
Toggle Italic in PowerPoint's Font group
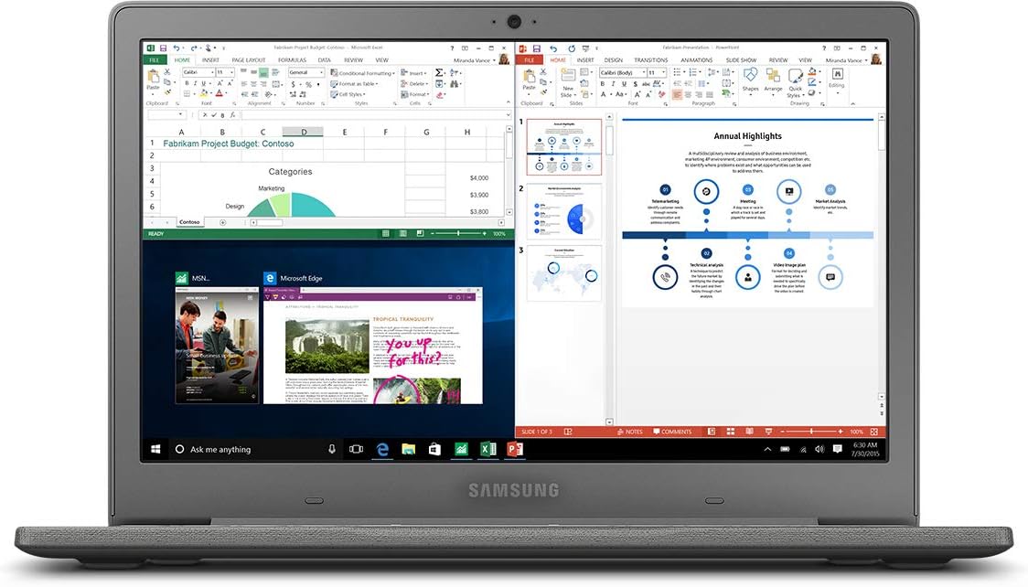(613, 84)
